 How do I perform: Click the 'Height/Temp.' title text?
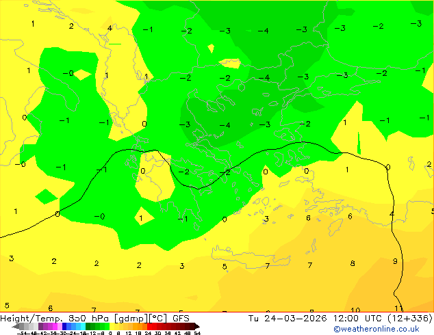point(32,319)
